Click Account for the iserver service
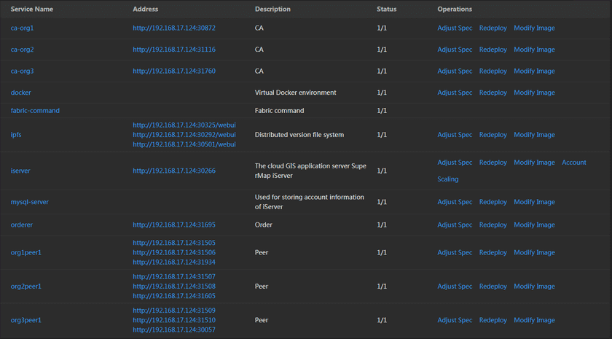612x339 pixels. [x=573, y=163]
